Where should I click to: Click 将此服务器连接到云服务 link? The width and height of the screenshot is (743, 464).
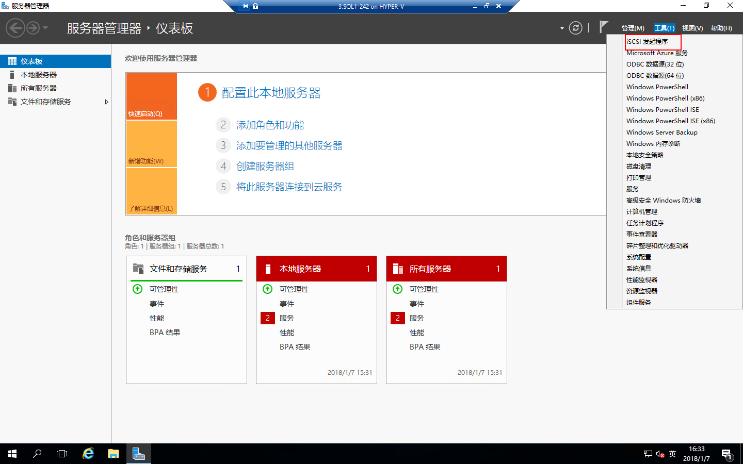click(289, 187)
